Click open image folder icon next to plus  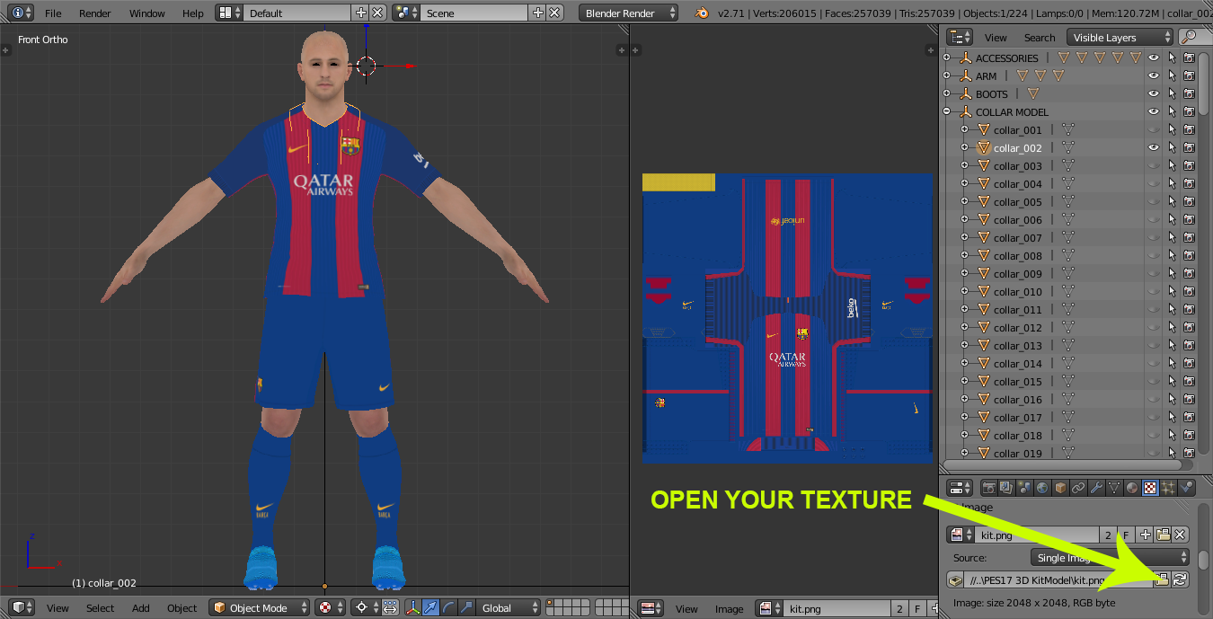[1164, 535]
